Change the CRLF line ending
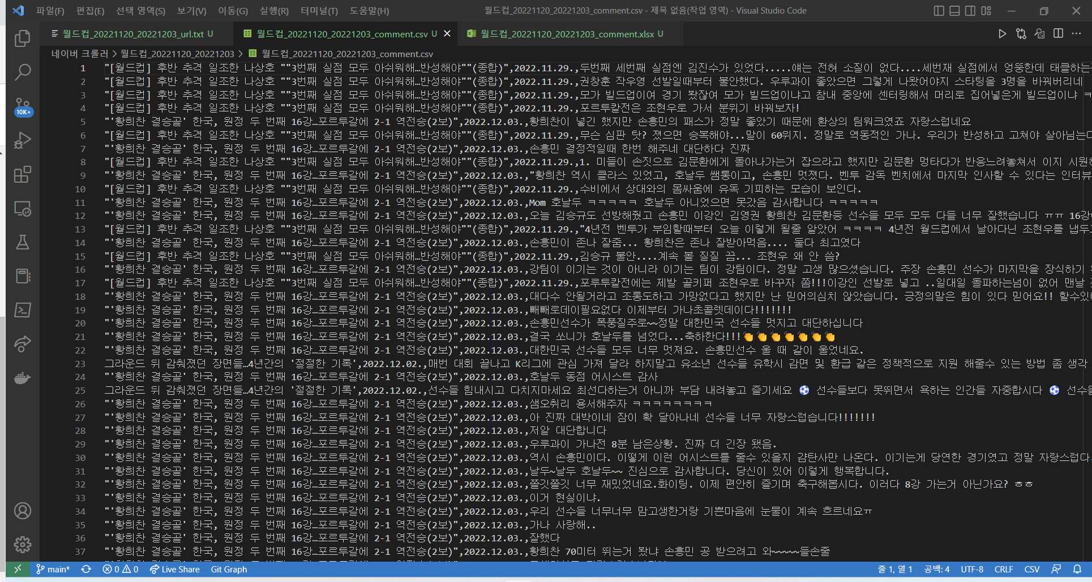1092x582 pixels. point(1004,570)
